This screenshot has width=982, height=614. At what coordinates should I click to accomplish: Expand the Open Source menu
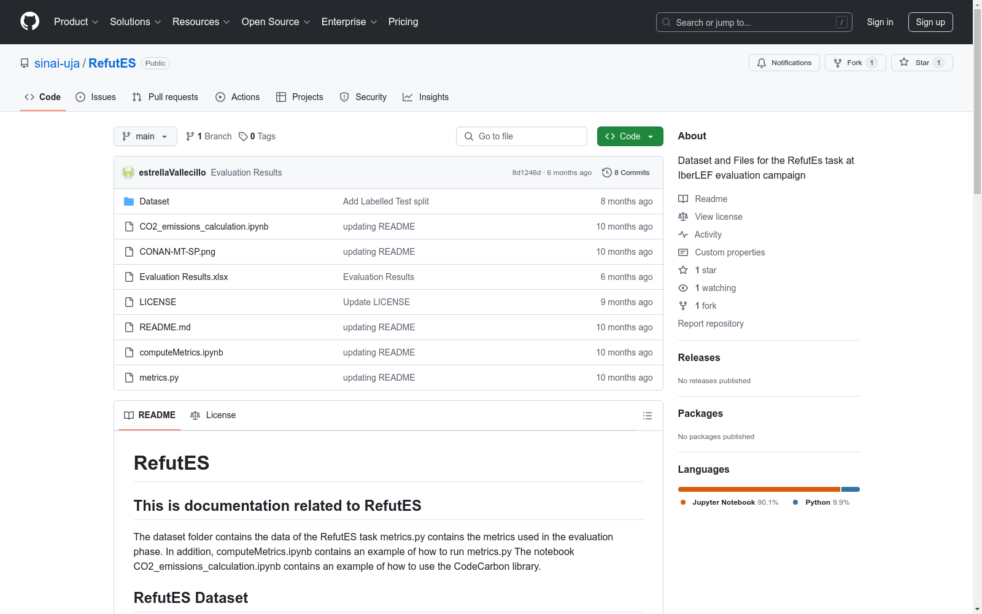(x=276, y=22)
